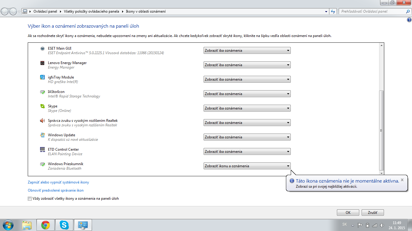The height and width of the screenshot is (231, 412).
Task: Click 'Ikony v oblasti oznámení' breadcrumb
Action: click(x=146, y=11)
